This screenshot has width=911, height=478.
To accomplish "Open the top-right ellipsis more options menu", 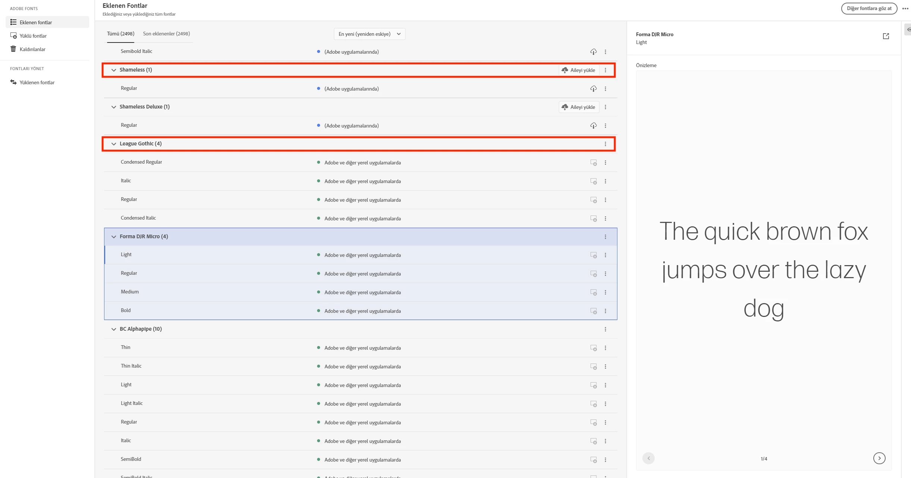I will pos(905,9).
